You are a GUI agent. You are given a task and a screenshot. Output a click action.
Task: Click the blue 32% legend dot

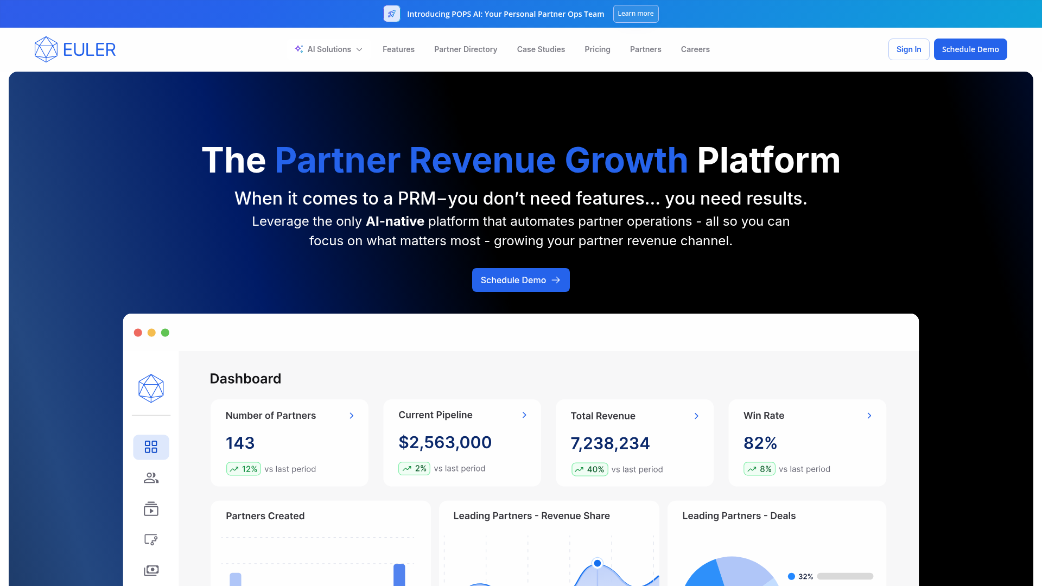tap(791, 576)
